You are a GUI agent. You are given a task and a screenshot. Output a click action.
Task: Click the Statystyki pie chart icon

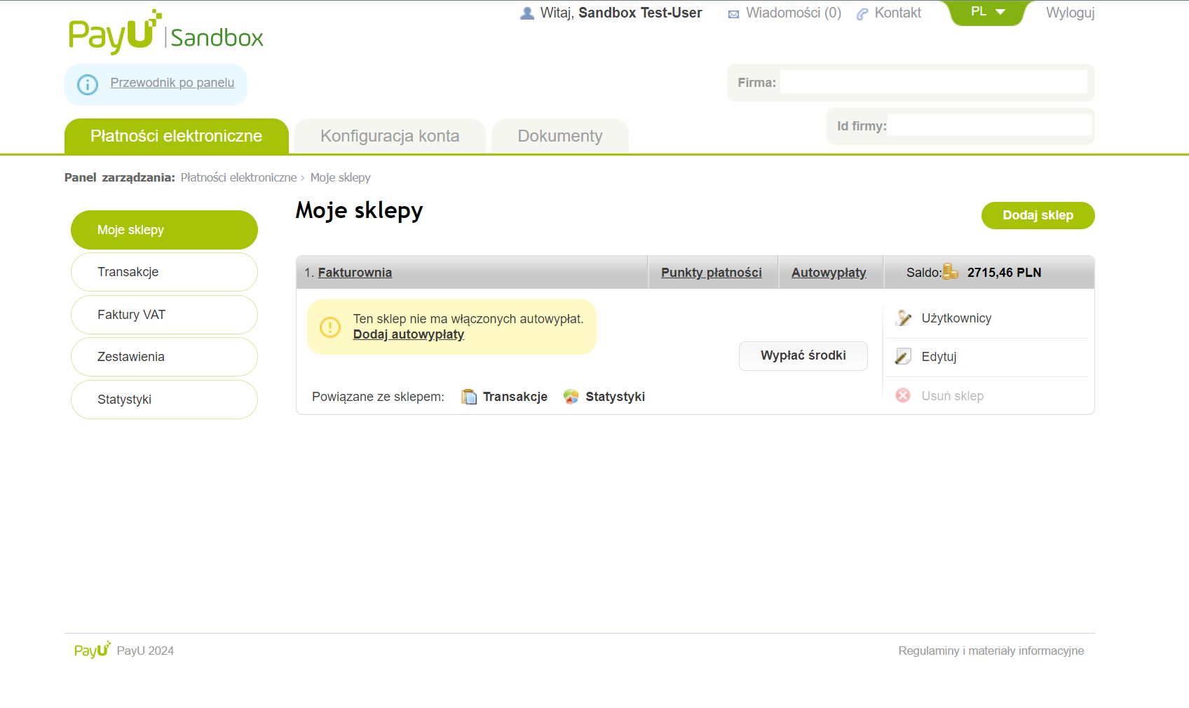571,397
